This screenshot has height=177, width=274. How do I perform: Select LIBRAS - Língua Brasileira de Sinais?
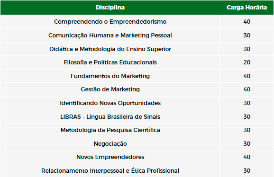110,117
